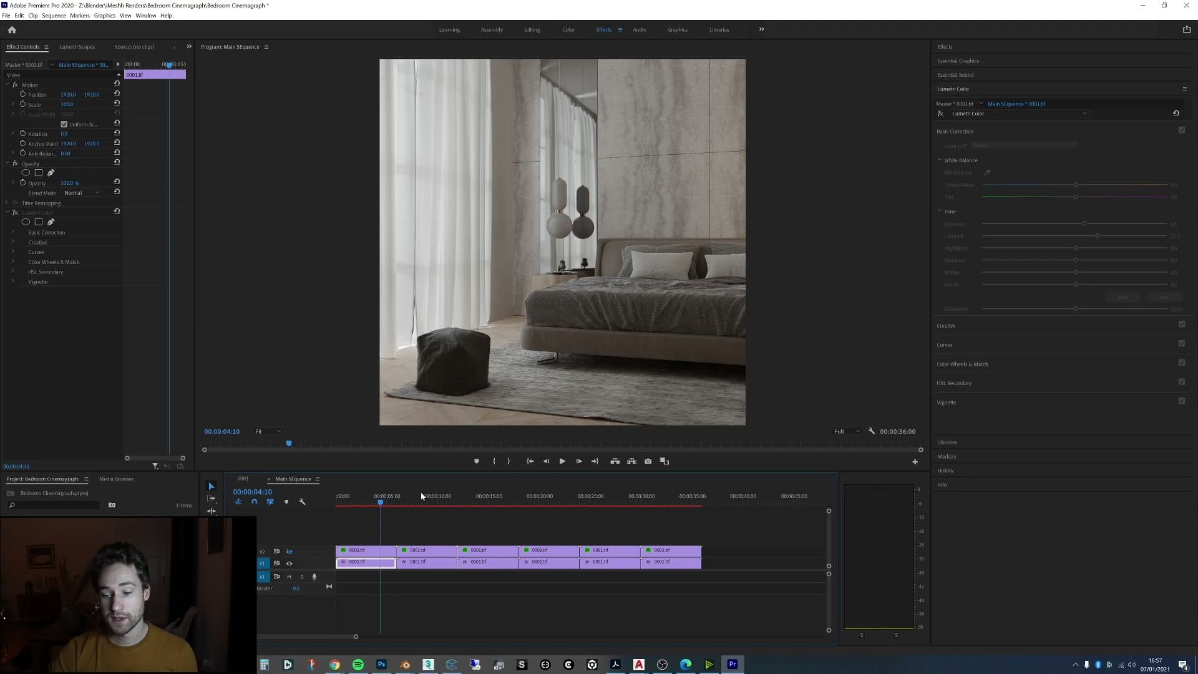This screenshot has height=674, width=1198.
Task: Go to Premiere Home screen
Action: point(12,29)
